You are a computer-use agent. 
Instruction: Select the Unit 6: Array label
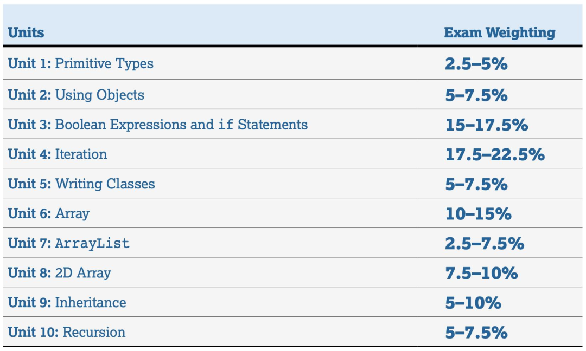click(x=49, y=214)
